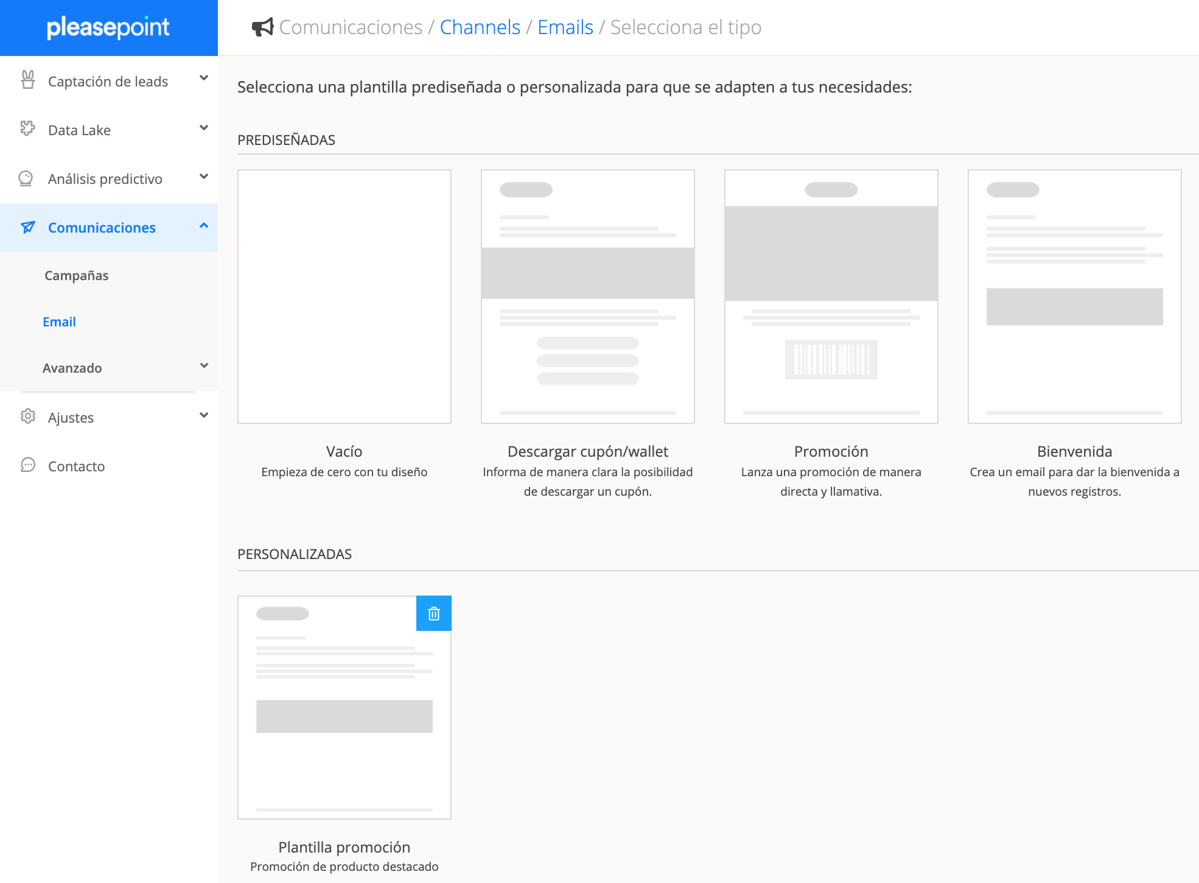Click the Comunicaciones paper plane icon
1199x883 pixels.
pyautogui.click(x=28, y=227)
